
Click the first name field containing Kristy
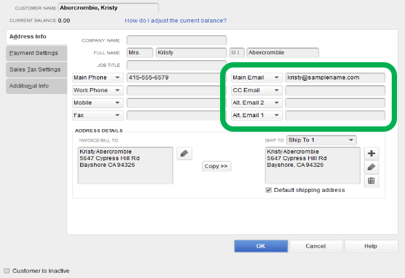(x=191, y=52)
